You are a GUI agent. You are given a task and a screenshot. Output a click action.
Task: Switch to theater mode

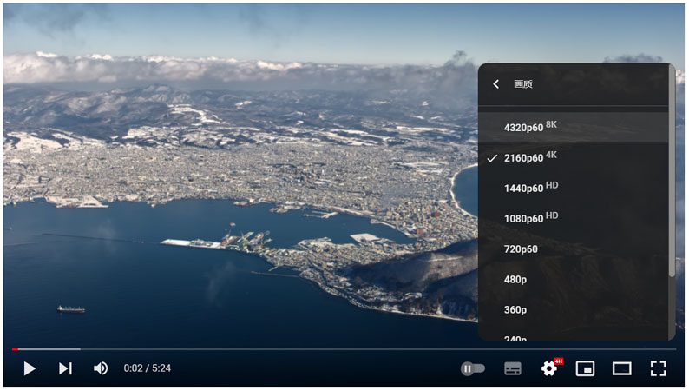pyautogui.click(x=622, y=368)
